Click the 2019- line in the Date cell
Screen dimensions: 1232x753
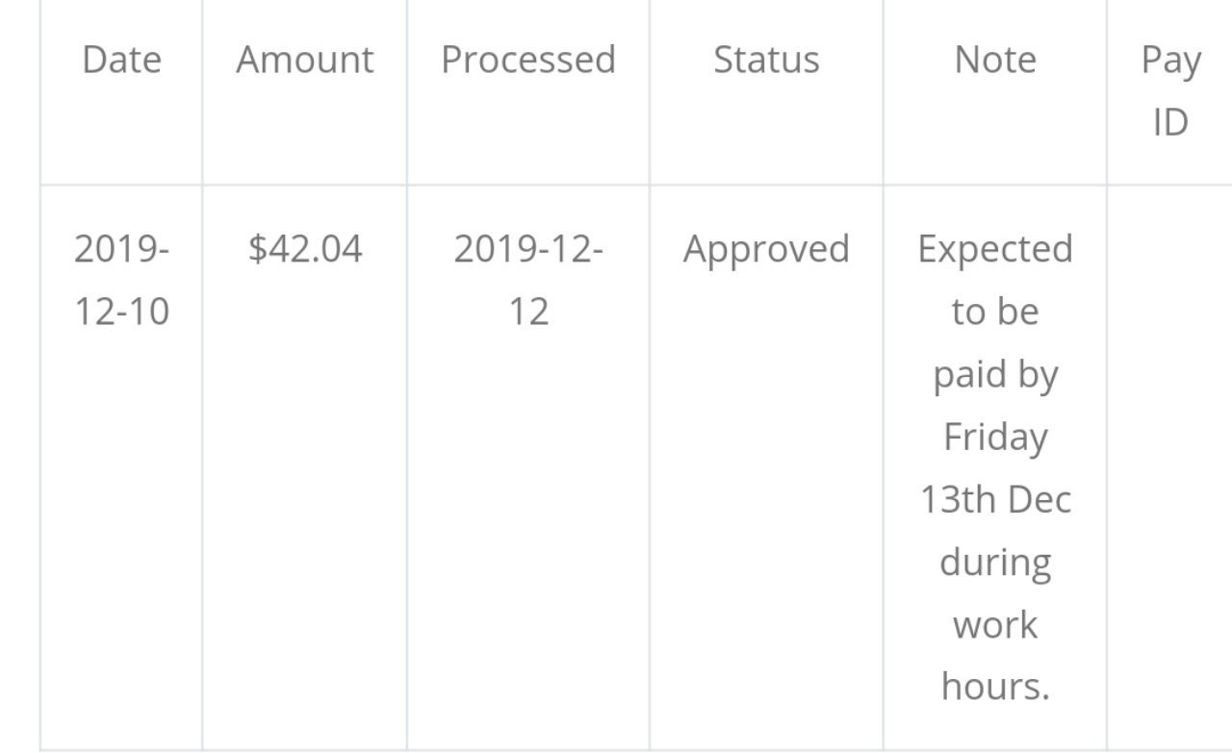[121, 249]
